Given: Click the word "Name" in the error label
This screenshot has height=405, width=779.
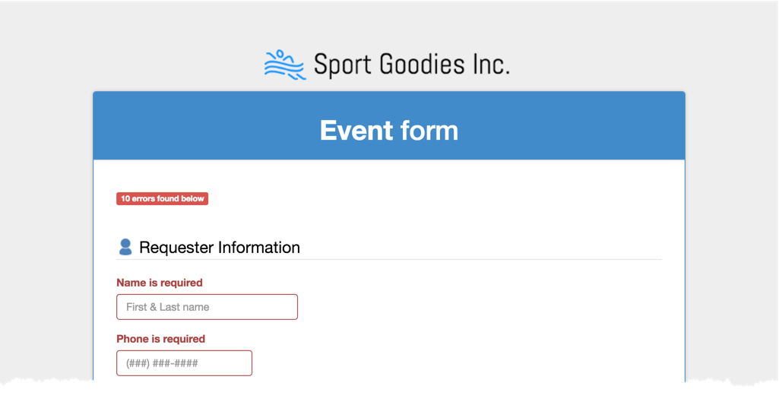Looking at the screenshot, I should pyautogui.click(x=132, y=283).
